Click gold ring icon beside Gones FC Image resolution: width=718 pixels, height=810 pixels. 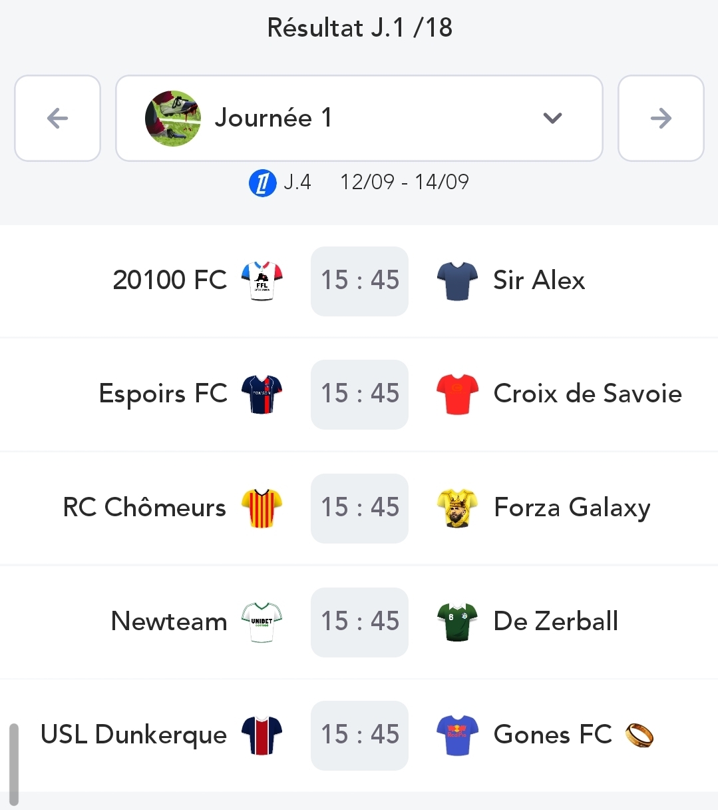click(639, 735)
